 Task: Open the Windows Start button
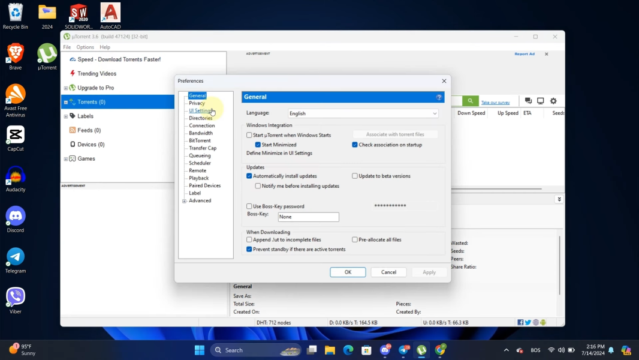(199, 350)
